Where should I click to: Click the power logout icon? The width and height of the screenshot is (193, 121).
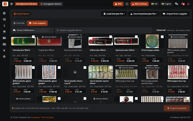[x=188, y=4]
